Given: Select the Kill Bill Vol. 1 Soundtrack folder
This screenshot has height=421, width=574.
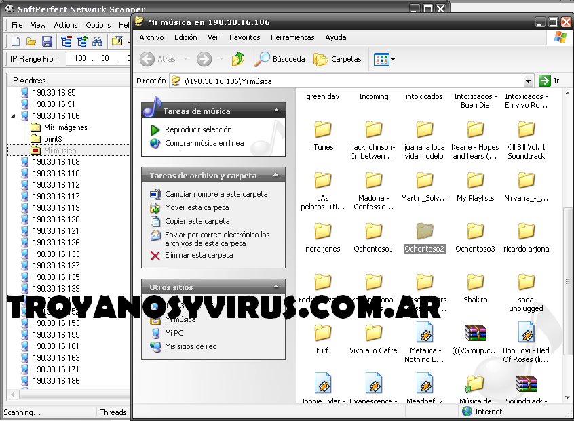Looking at the screenshot, I should [x=526, y=129].
